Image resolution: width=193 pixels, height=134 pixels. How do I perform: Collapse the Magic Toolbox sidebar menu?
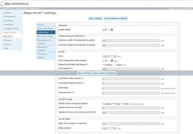click(x=11, y=33)
